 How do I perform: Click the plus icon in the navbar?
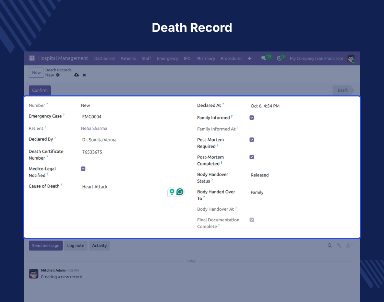pos(250,58)
